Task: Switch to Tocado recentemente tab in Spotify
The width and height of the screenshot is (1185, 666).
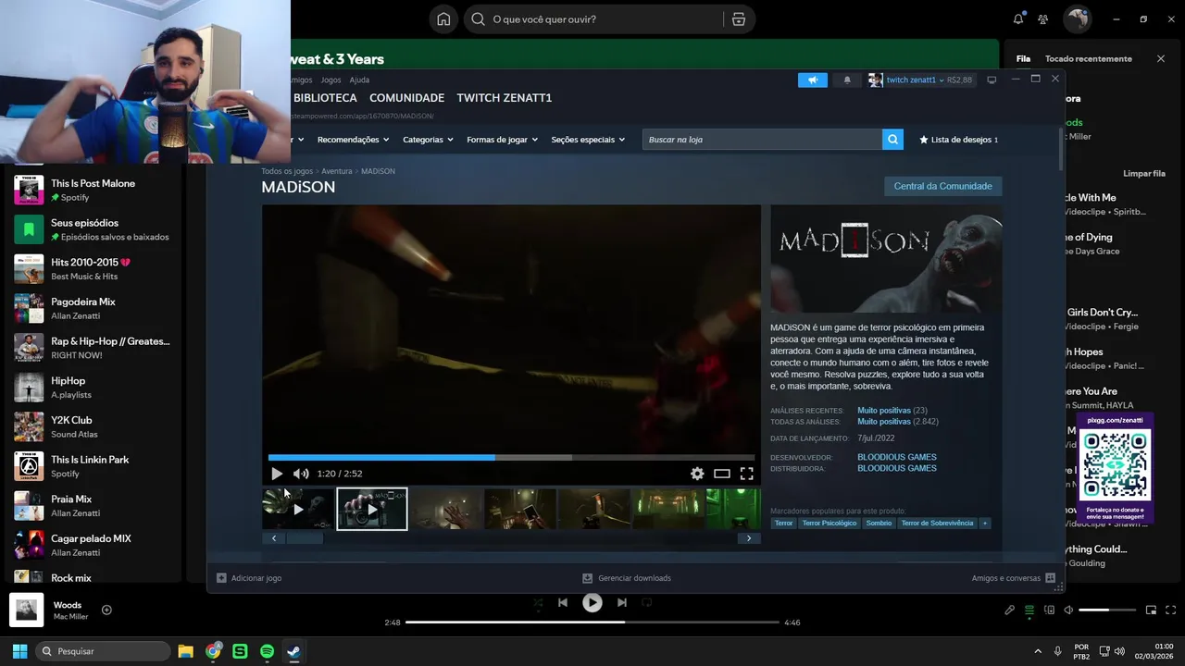Action: pyautogui.click(x=1089, y=59)
